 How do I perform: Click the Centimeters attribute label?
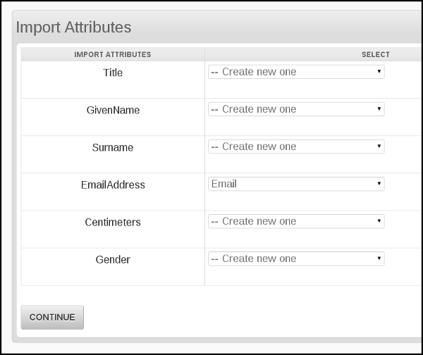pyautogui.click(x=113, y=223)
